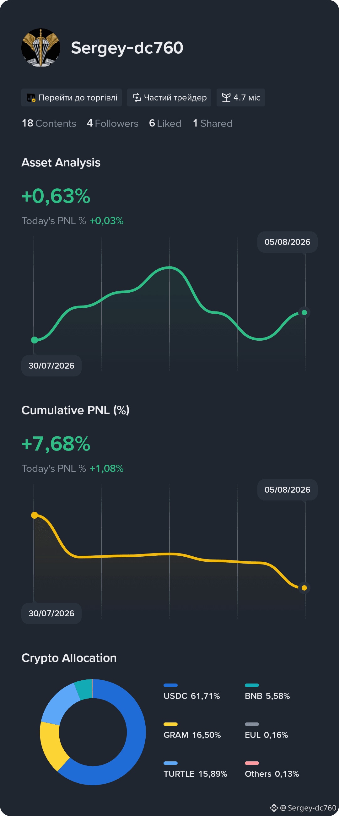Click the frequent trader swap icon

tap(137, 98)
